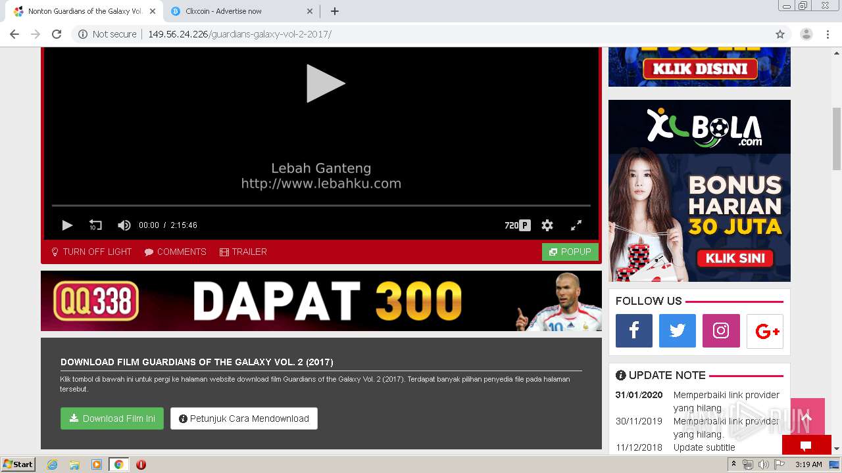Click the XLBola bonus harian ad
842x473 pixels.
[699, 191]
